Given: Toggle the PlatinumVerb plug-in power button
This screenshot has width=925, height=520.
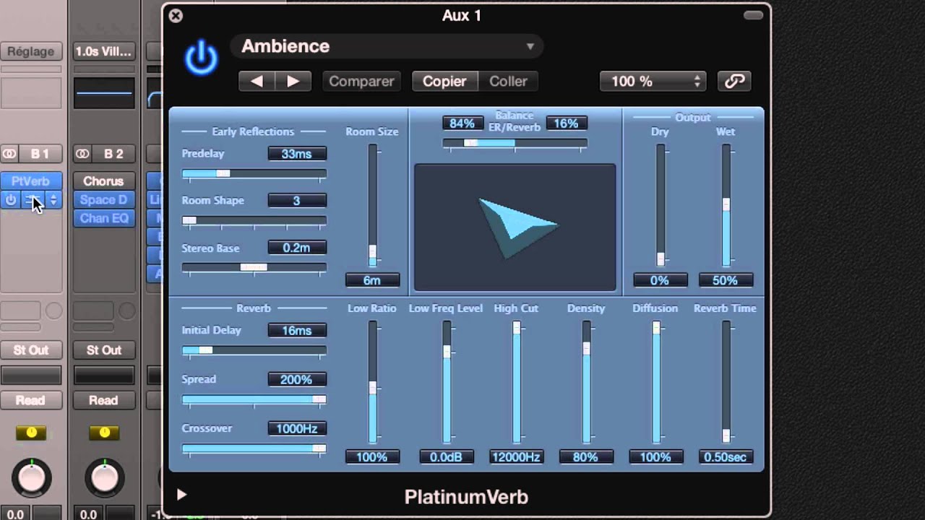Looking at the screenshot, I should point(201,58).
